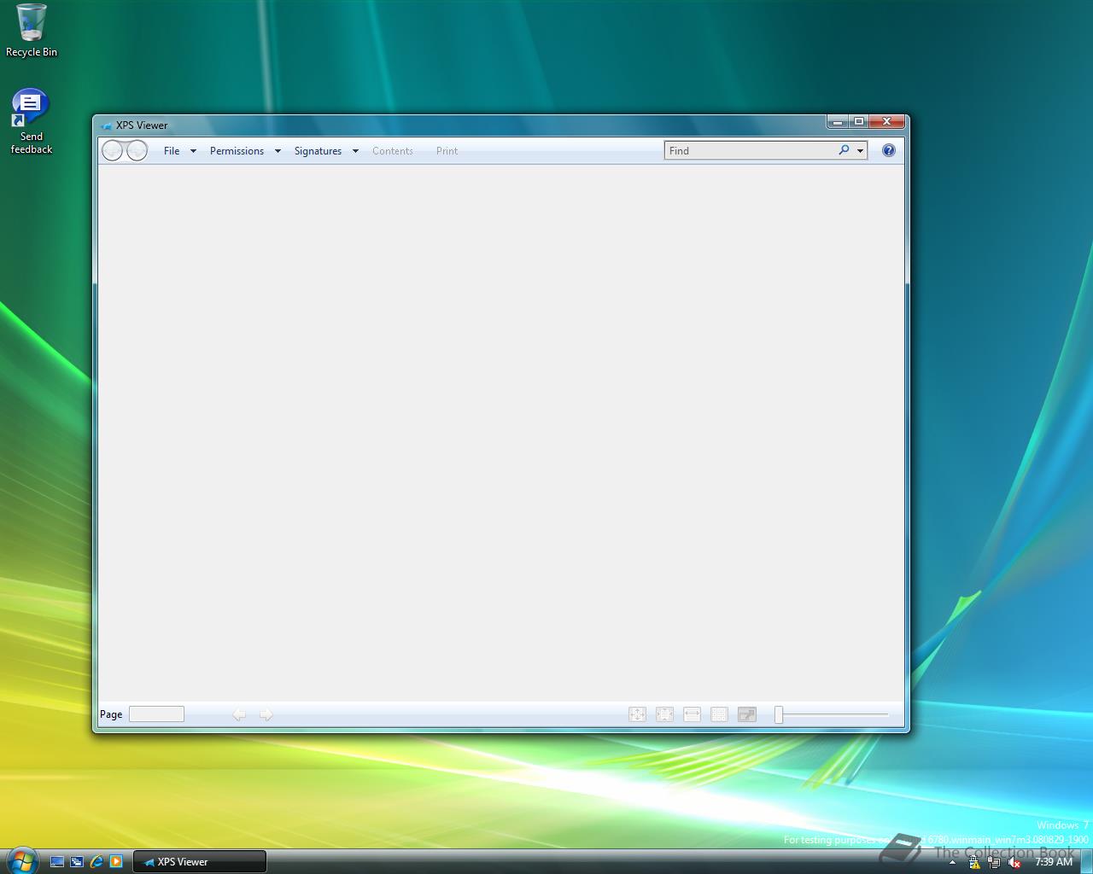This screenshot has width=1093, height=874.
Task: Click the muted volume tray icon
Action: point(1014,862)
